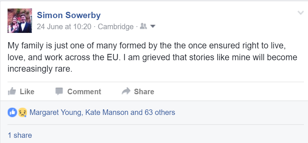Click the sad reaction emoji icon
308x143 pixels.
(x=23, y=113)
